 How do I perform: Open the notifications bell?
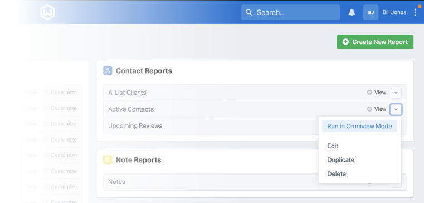(352, 12)
